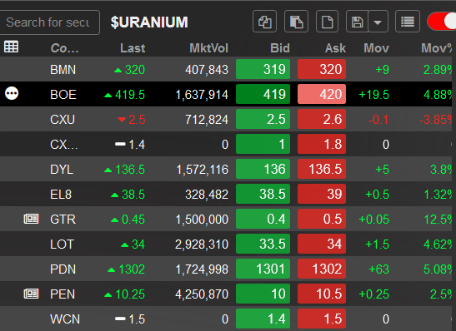Click the BOE bid cell 419
This screenshot has height=331, width=456.
(x=263, y=94)
